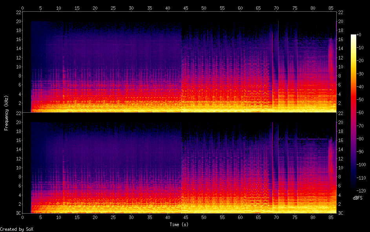
Task: Click inside the lower channel spectrogram
Action: click(179, 163)
